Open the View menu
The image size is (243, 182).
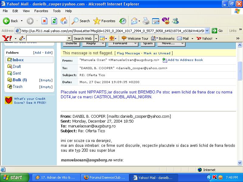26,11
